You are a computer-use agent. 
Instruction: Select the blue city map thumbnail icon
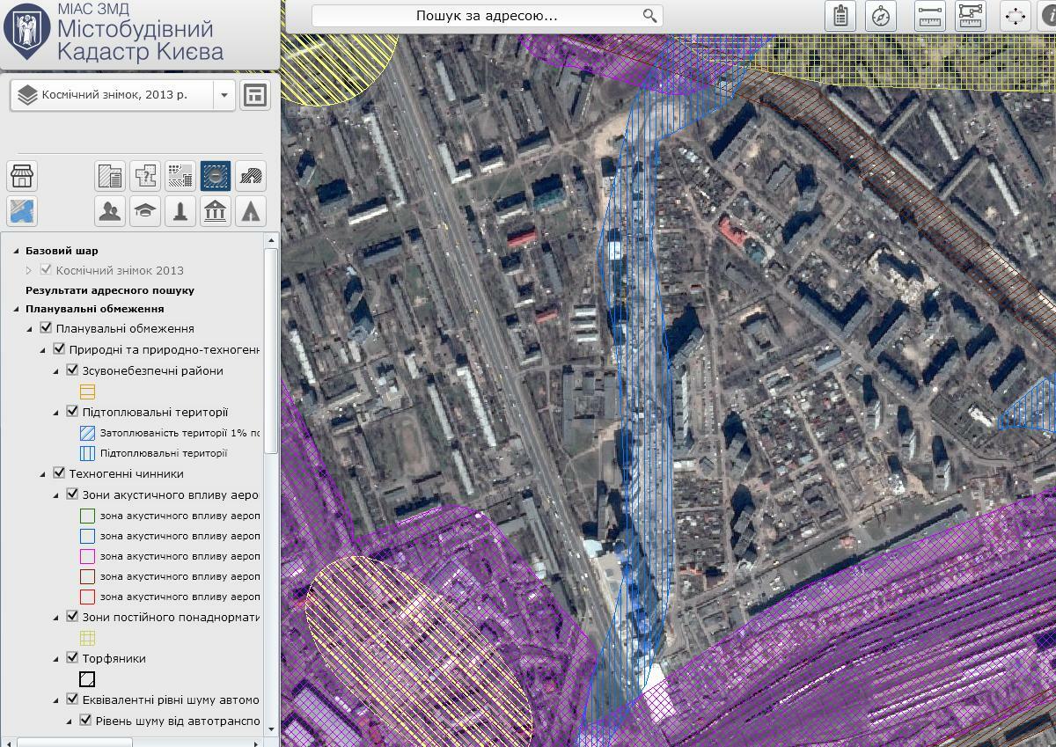(x=22, y=211)
